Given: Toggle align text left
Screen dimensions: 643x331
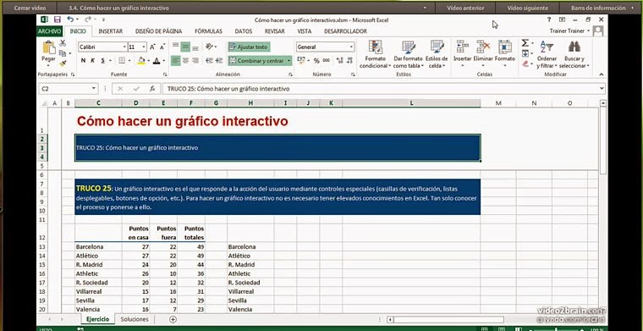Looking at the screenshot, I should click(x=175, y=60).
